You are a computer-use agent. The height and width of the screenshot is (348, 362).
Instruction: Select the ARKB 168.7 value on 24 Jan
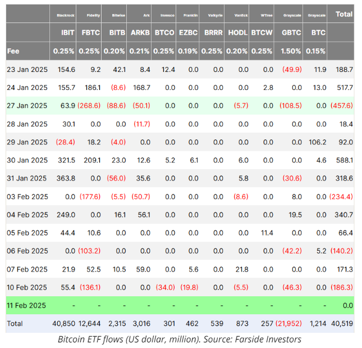pyautogui.click(x=141, y=87)
